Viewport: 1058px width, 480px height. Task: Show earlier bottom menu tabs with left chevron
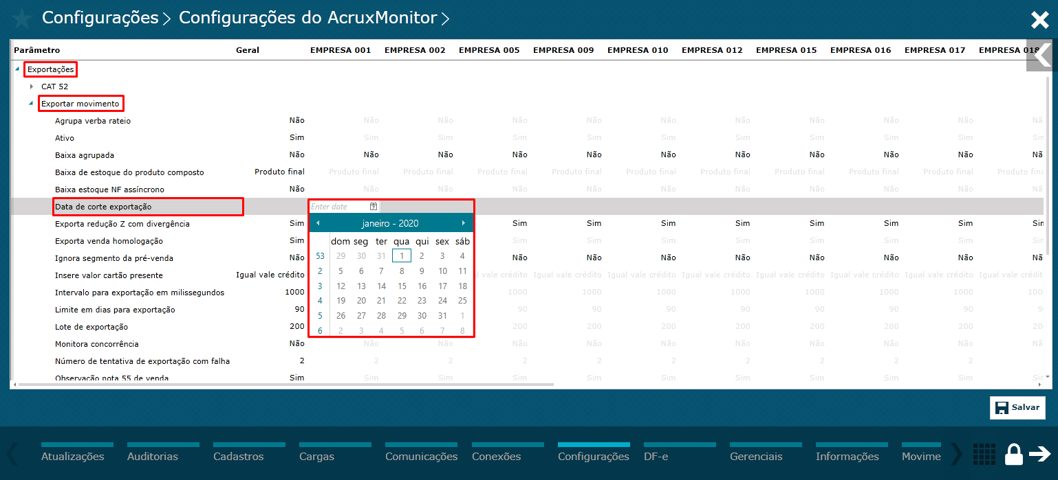[x=12, y=454]
